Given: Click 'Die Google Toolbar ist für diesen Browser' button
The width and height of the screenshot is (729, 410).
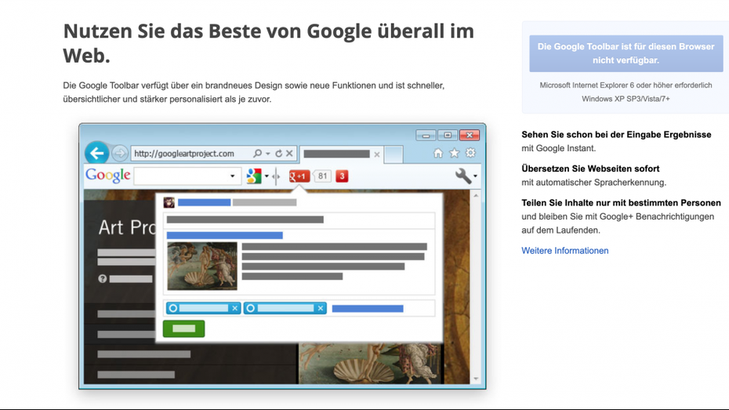Looking at the screenshot, I should [x=626, y=53].
